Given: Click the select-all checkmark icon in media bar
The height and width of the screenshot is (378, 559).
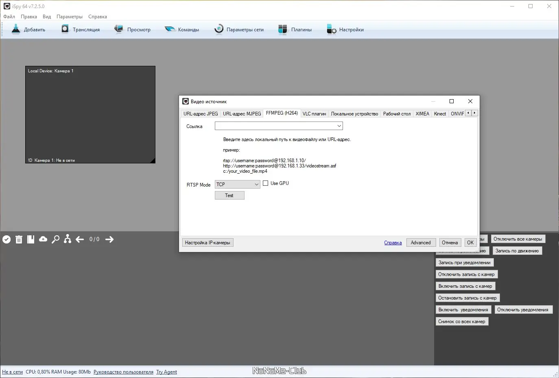Looking at the screenshot, I should pos(7,239).
